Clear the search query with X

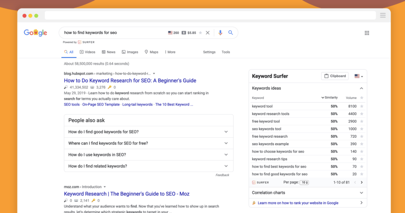(x=208, y=33)
